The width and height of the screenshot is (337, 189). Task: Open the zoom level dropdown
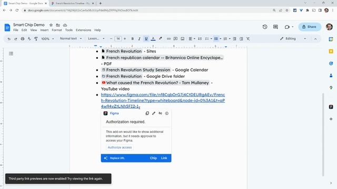(x=47, y=39)
